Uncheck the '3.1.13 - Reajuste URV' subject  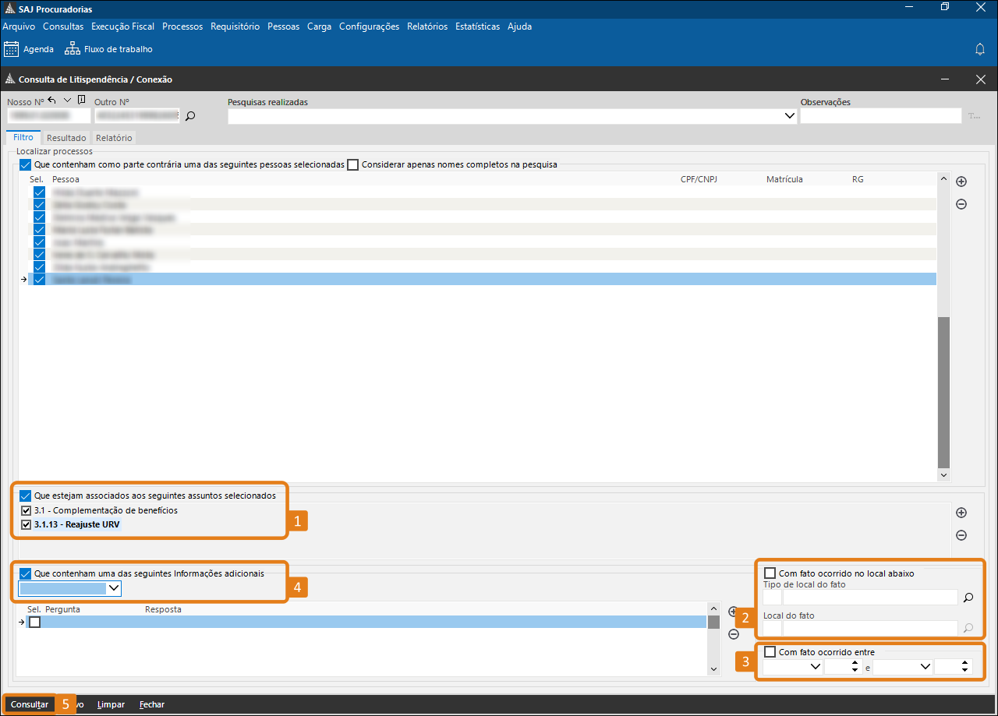(27, 524)
